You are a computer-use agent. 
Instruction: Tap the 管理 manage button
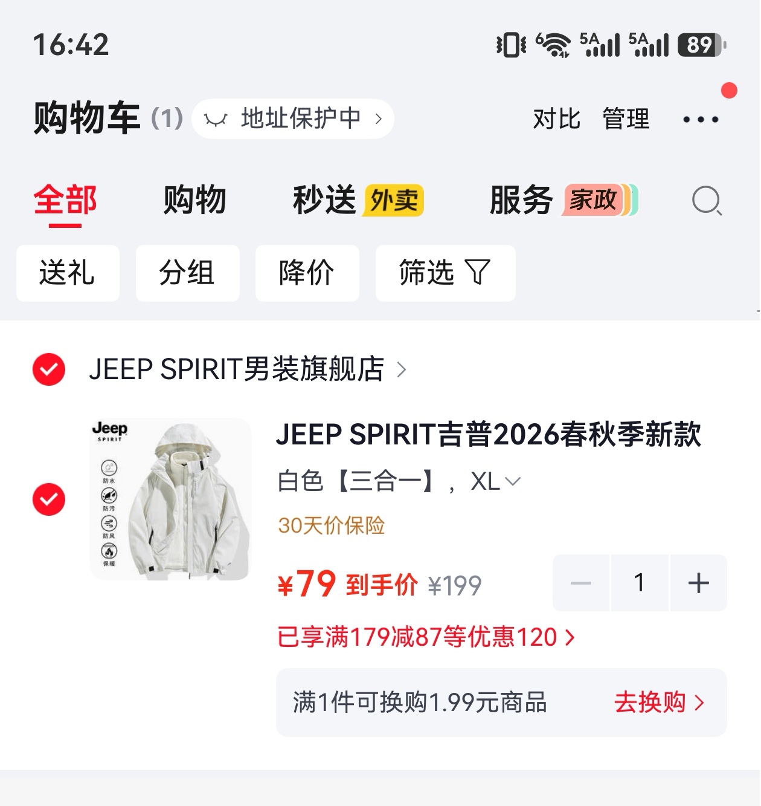[626, 119]
